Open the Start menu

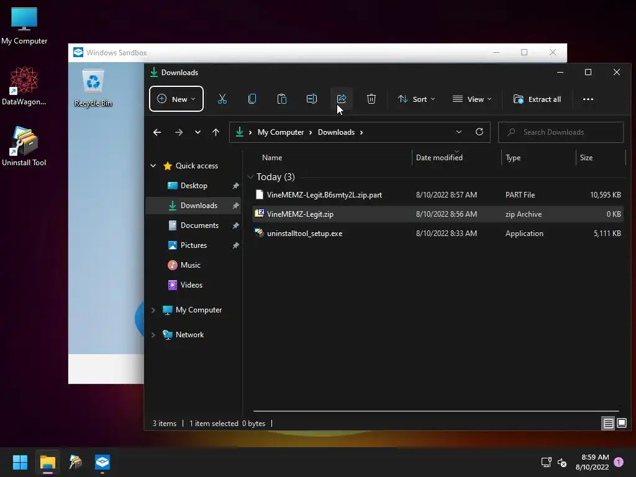[x=20, y=462]
